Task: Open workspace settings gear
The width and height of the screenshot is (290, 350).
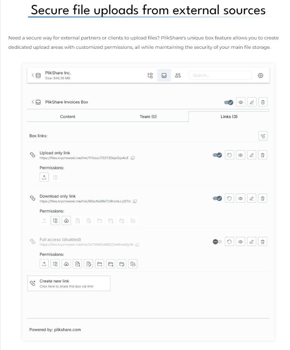Action: click(261, 75)
